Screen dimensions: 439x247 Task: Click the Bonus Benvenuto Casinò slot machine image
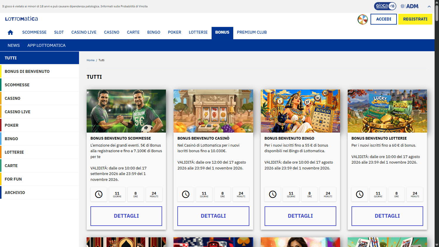(213, 111)
